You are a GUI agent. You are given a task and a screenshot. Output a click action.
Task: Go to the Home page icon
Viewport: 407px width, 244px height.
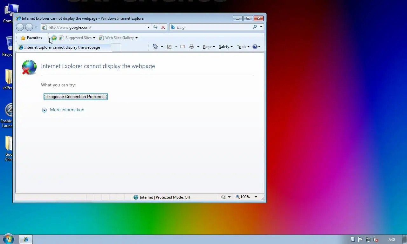(x=155, y=47)
